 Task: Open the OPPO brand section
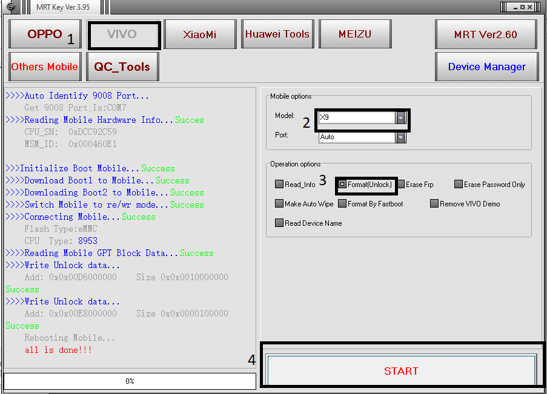(x=45, y=34)
